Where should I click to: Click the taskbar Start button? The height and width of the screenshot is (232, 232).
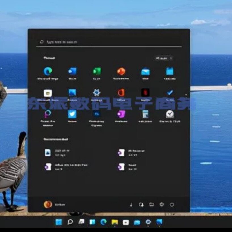tap(59, 222)
